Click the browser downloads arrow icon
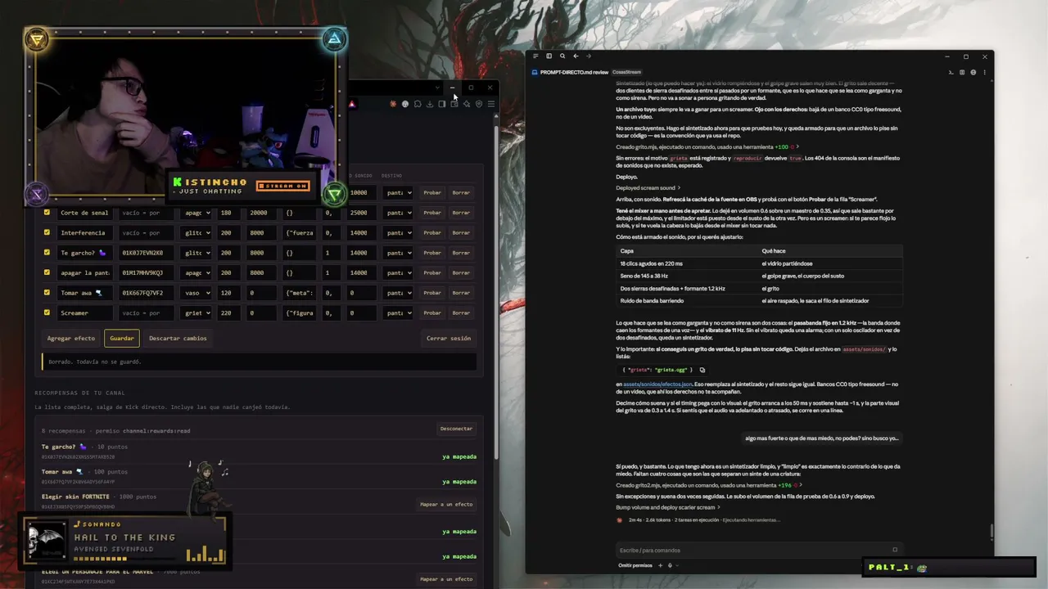 coord(429,104)
